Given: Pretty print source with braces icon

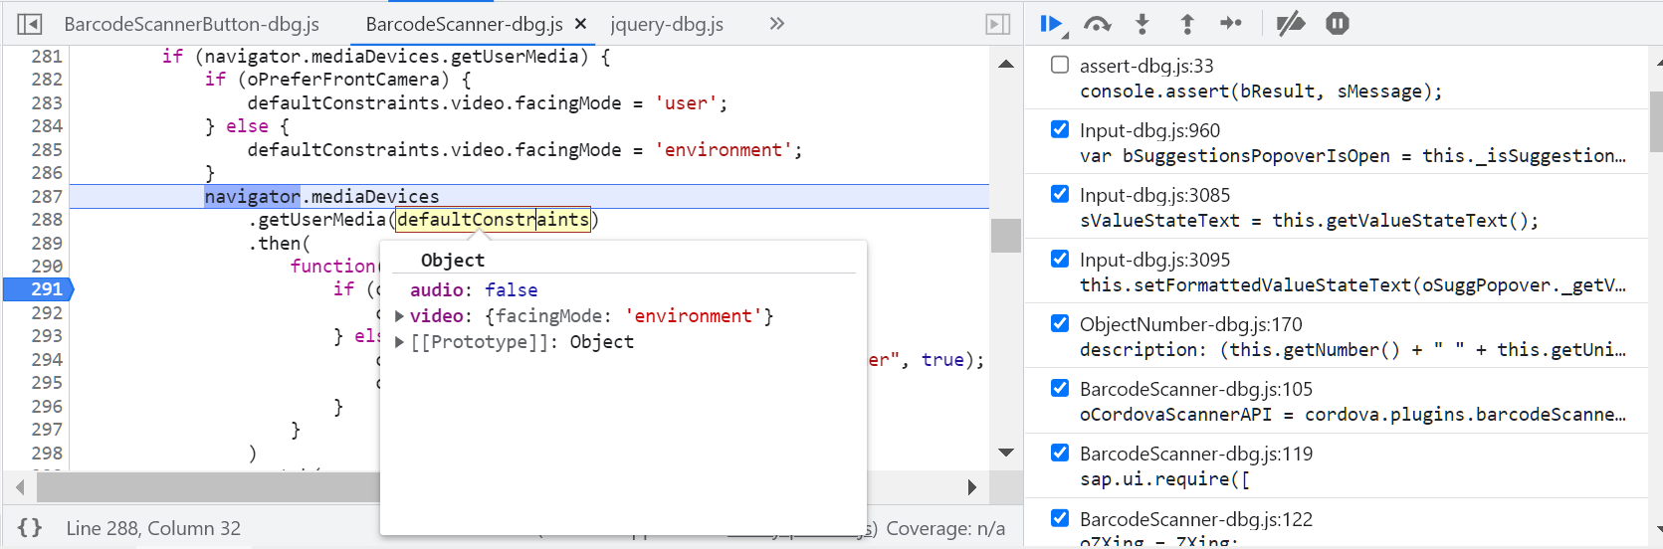Looking at the screenshot, I should pos(30,528).
